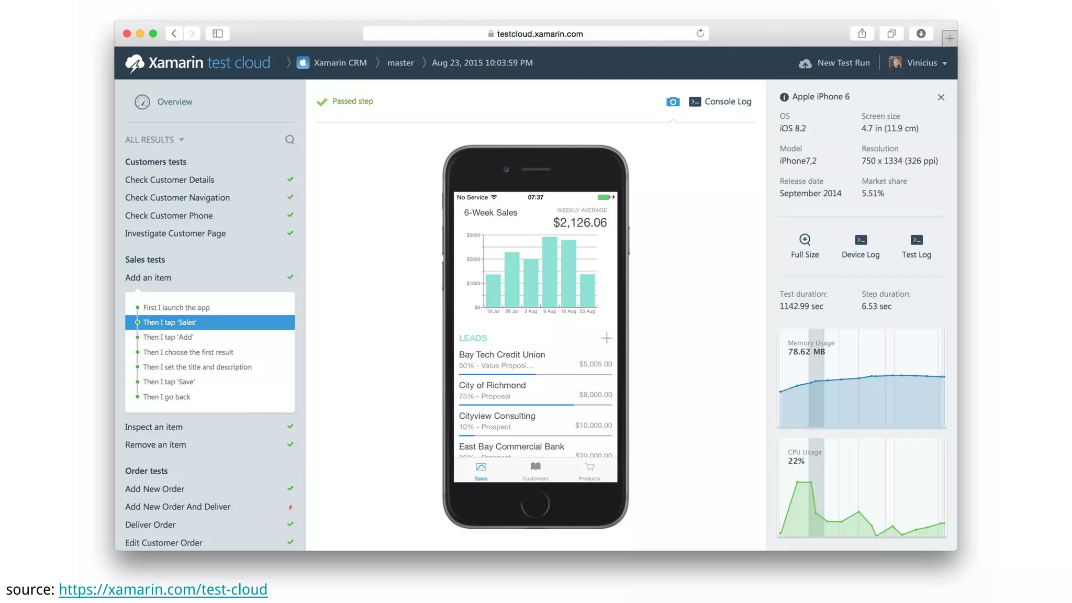
Task: Click the Apple iPhone 6 info icon
Action: (784, 97)
